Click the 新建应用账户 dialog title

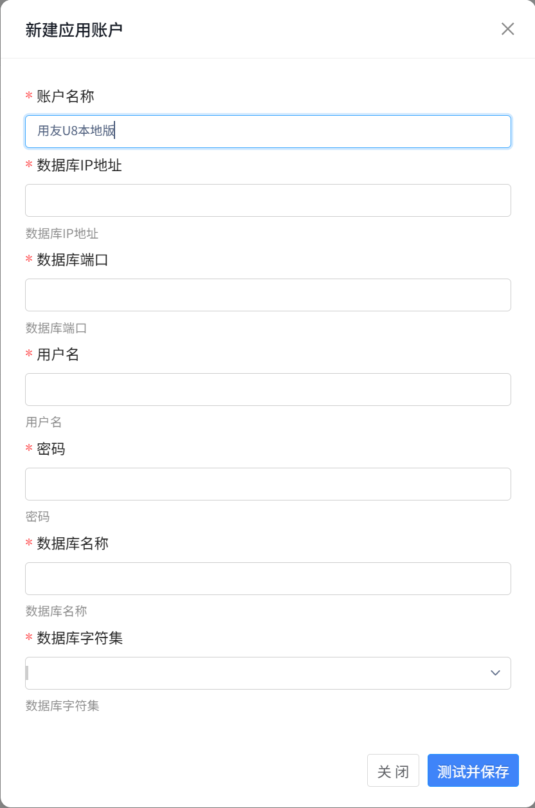click(74, 30)
